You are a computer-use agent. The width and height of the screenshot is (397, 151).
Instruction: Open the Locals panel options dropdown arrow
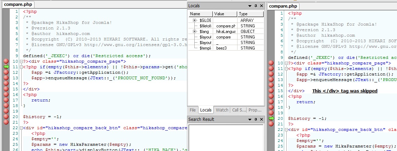(x=250, y=6)
